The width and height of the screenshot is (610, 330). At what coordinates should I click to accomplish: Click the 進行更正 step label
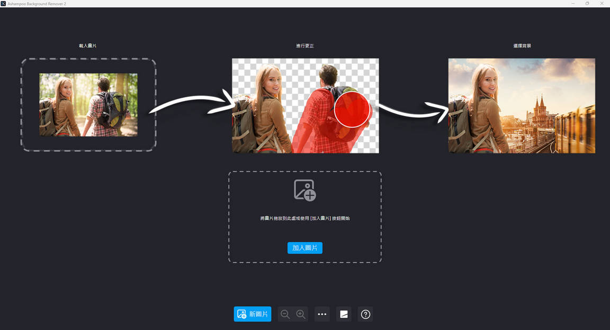click(305, 46)
